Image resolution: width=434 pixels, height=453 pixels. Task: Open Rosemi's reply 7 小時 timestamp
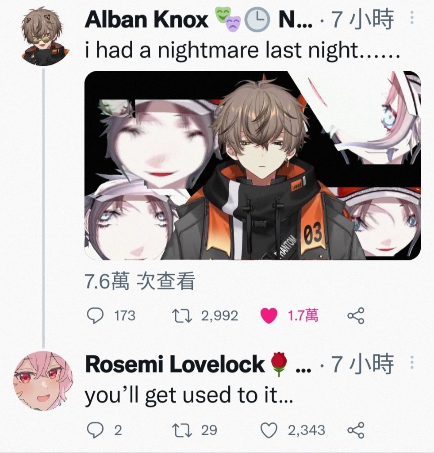click(363, 364)
